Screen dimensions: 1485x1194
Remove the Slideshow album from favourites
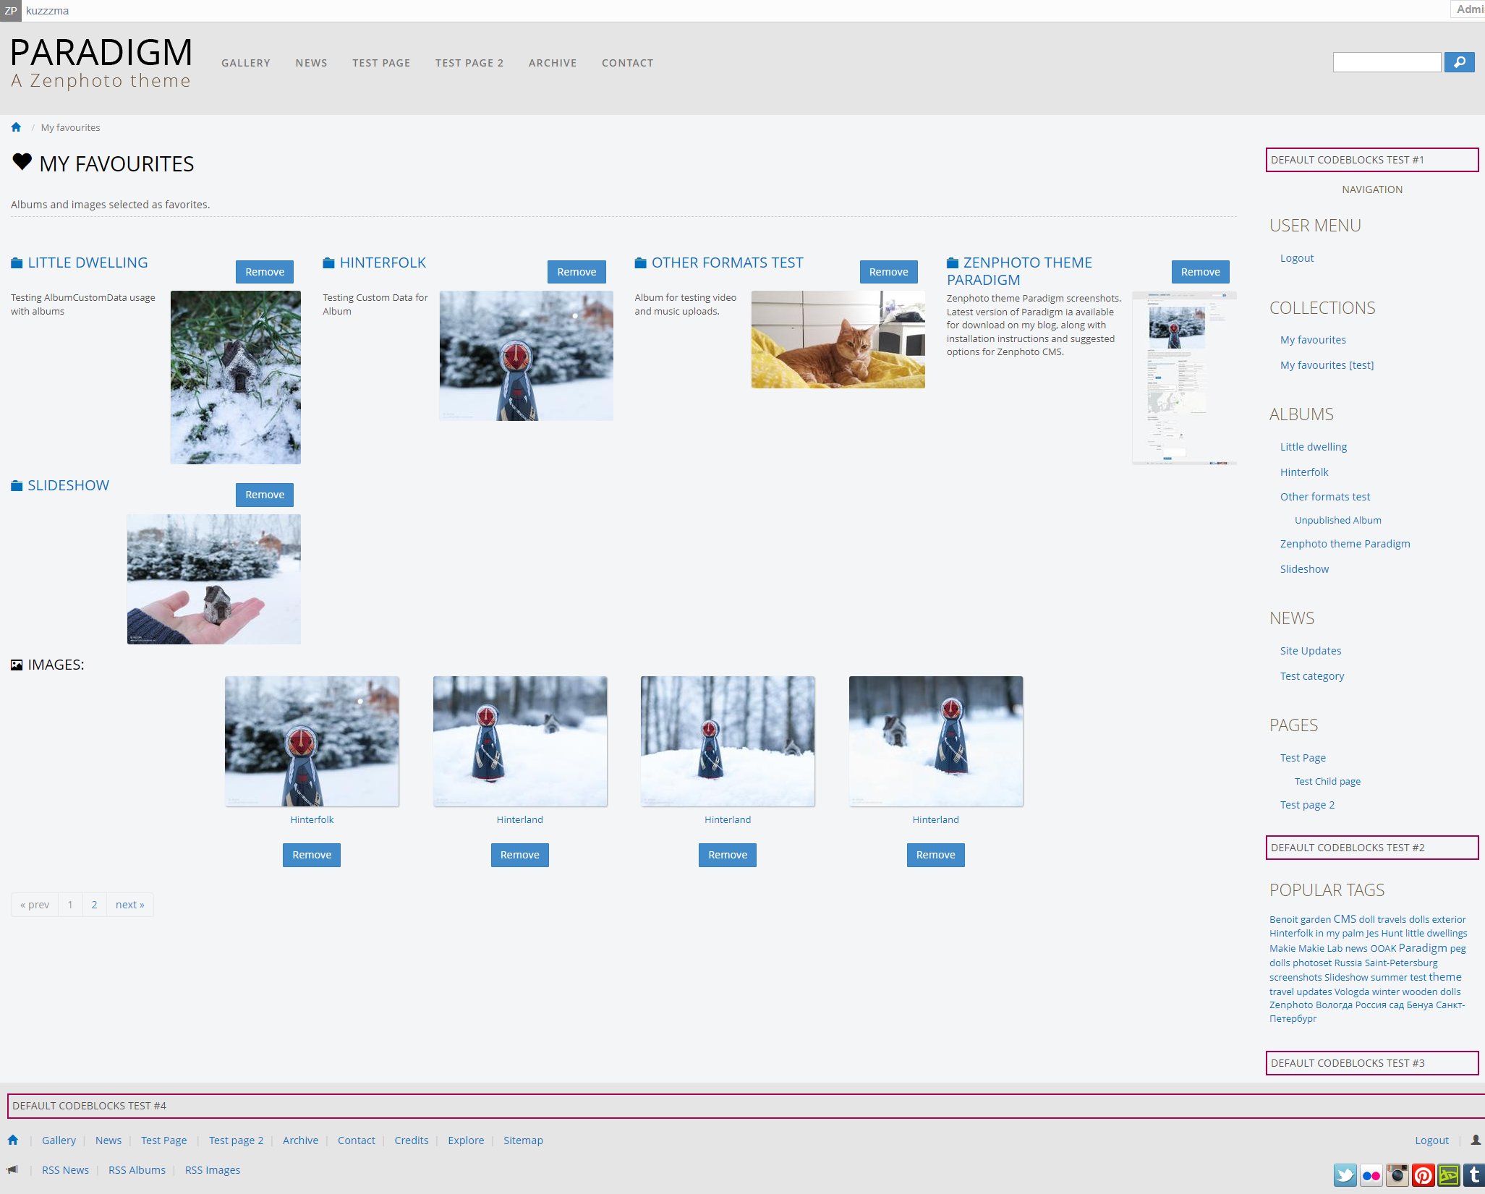click(264, 495)
